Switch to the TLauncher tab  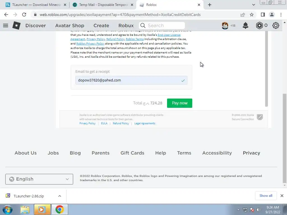click(x=36, y=5)
